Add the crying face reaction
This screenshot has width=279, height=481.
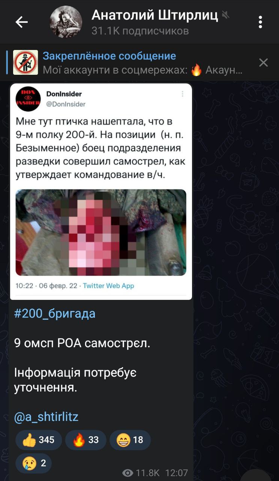click(33, 463)
